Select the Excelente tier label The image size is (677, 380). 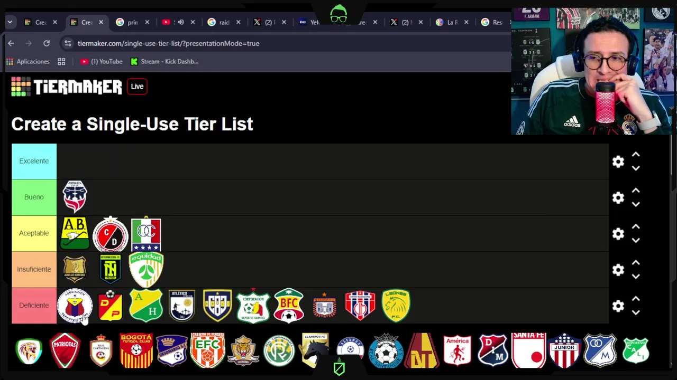34,161
